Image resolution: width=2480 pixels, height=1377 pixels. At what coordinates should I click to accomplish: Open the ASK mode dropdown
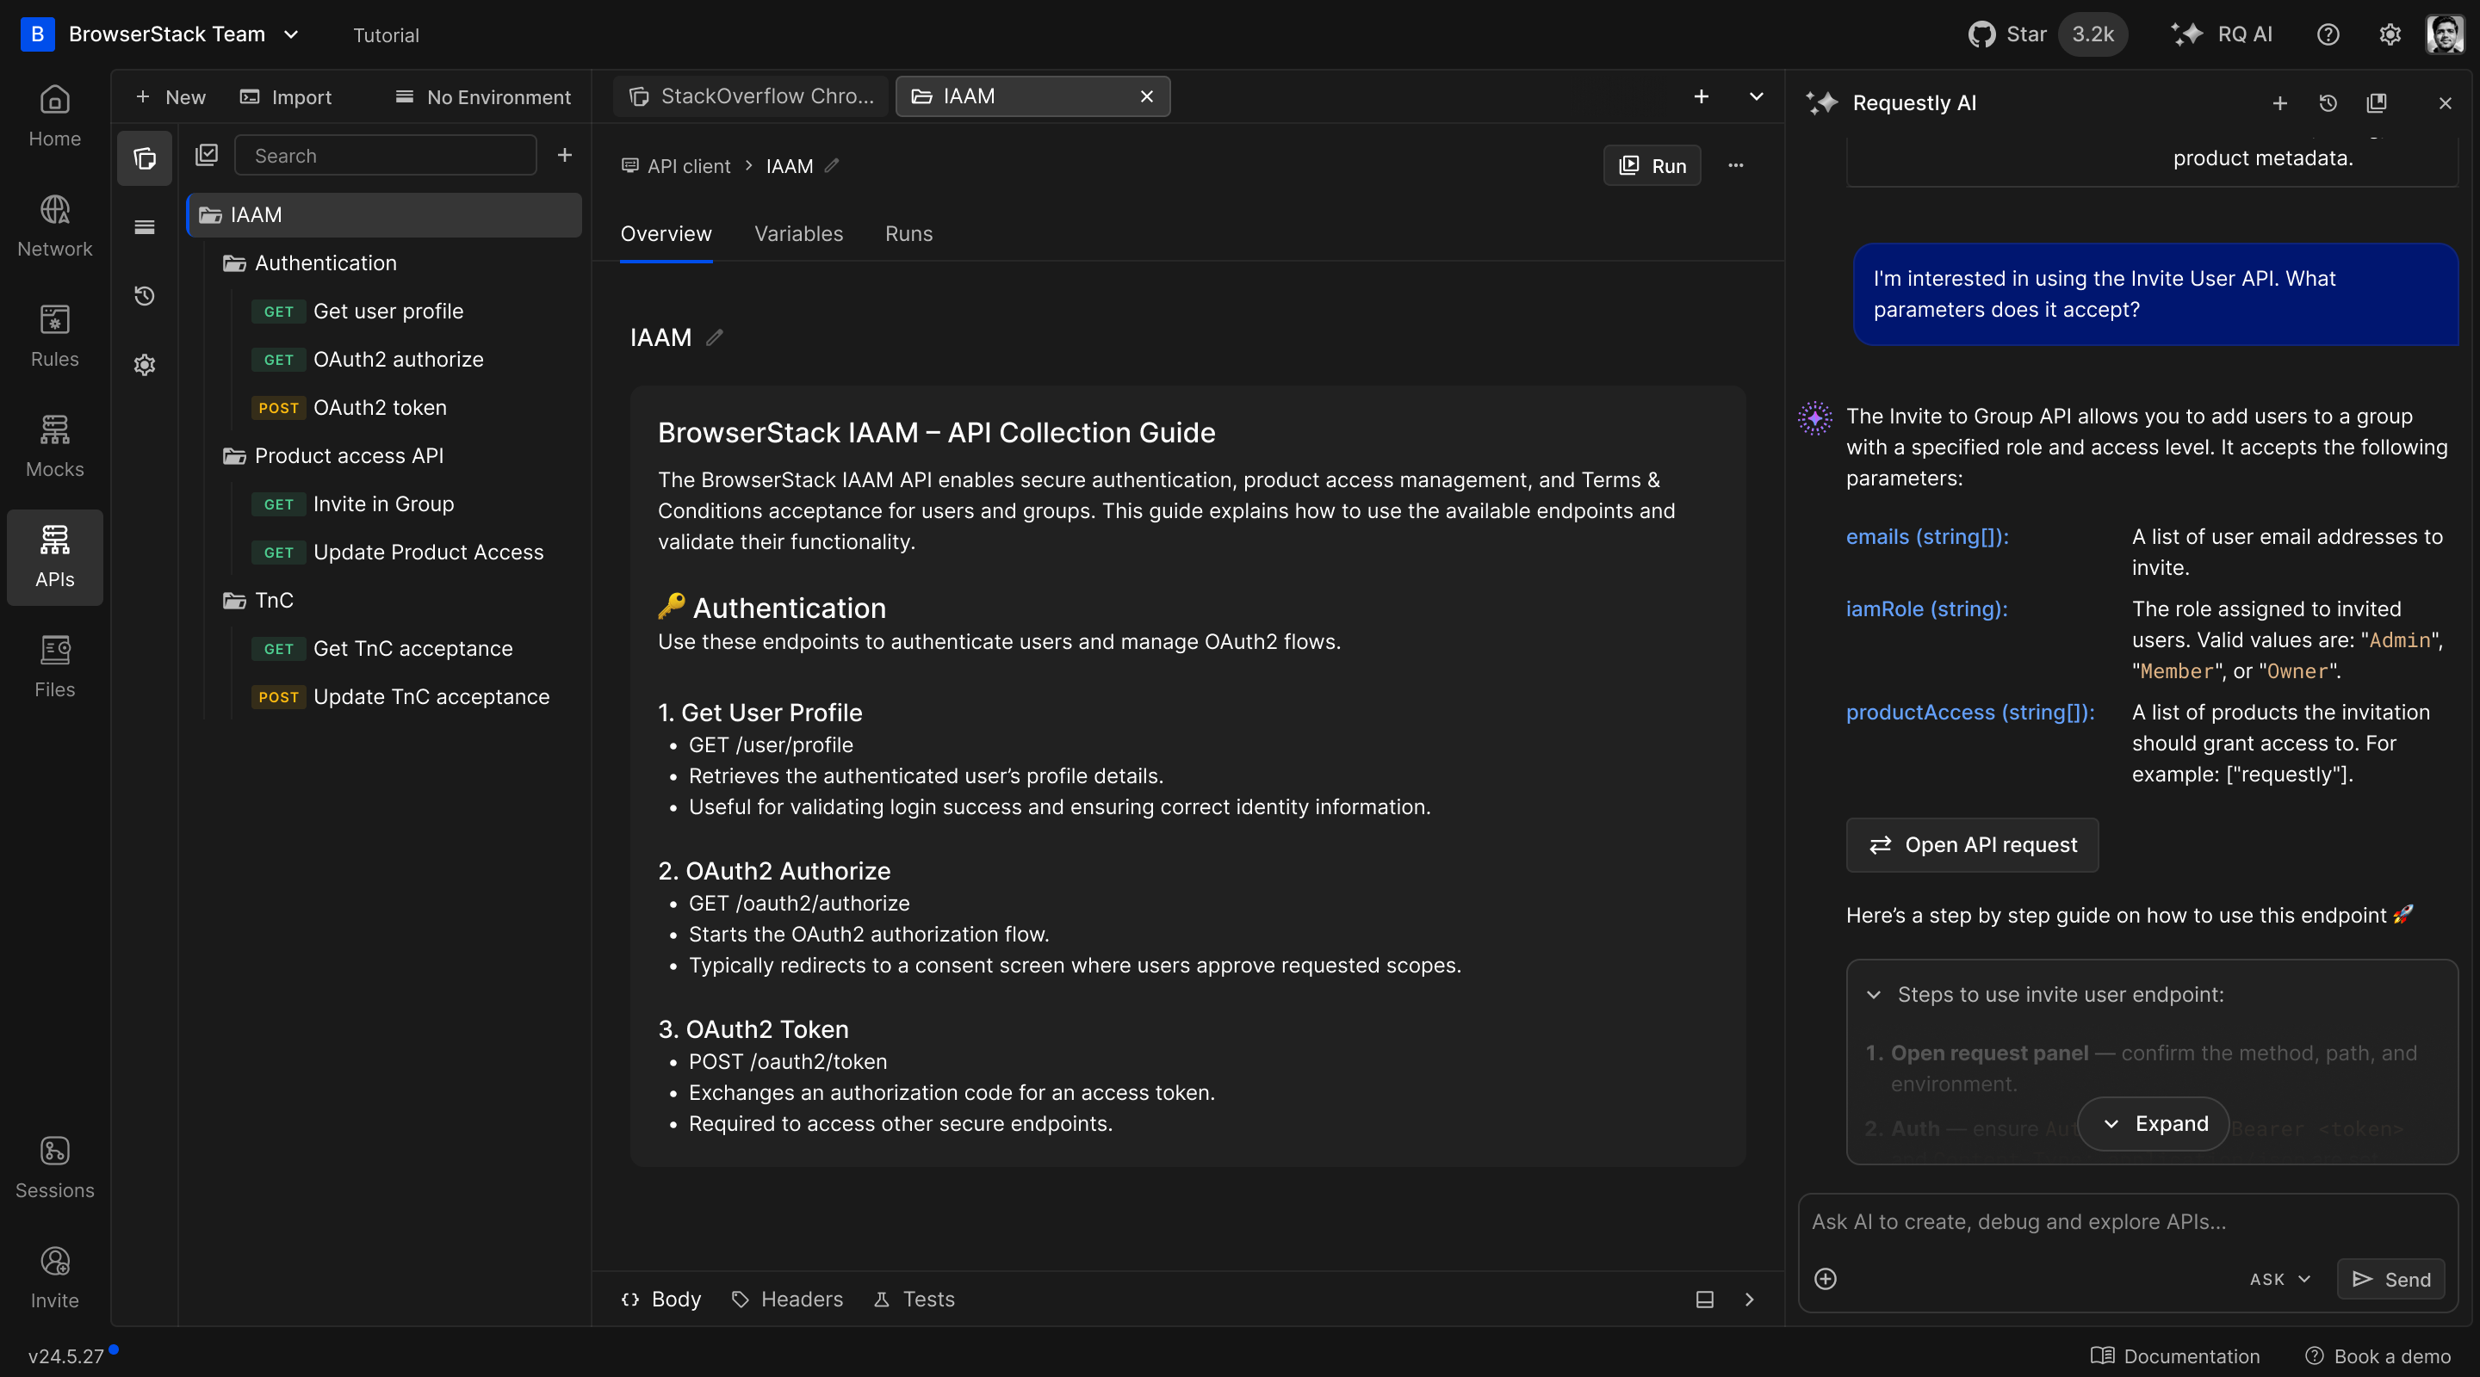(2279, 1279)
